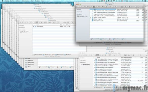
Task: Switch Workflows window to icon view
Action: click(34, 23)
